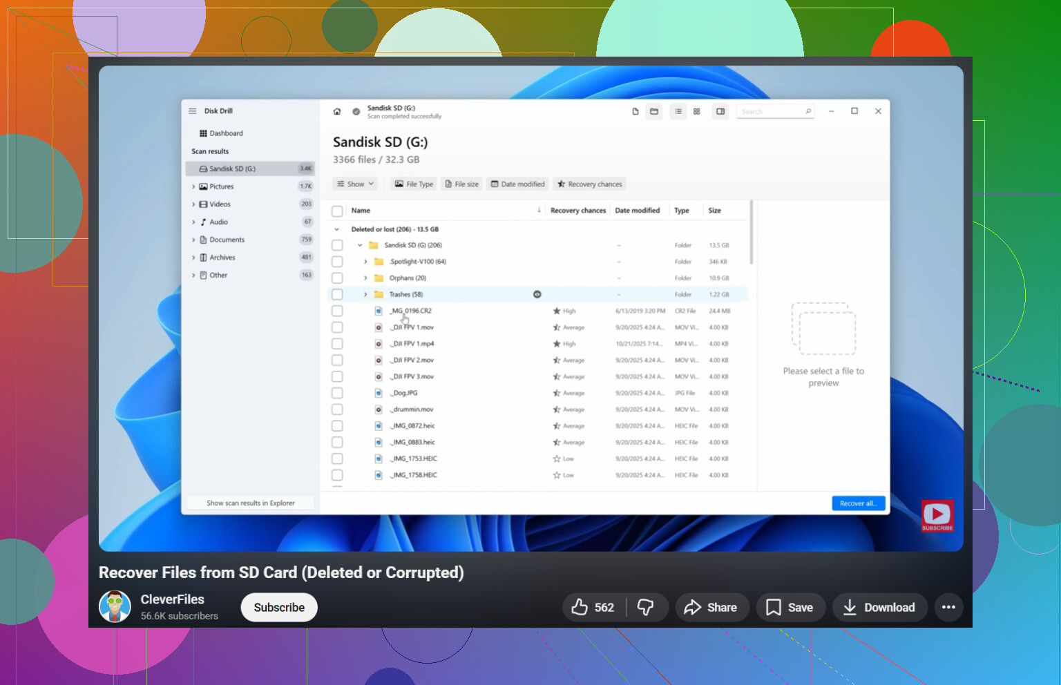This screenshot has height=685, width=1061.
Task: Check the _DJI FPV 1.mov checkbox
Action: 337,327
